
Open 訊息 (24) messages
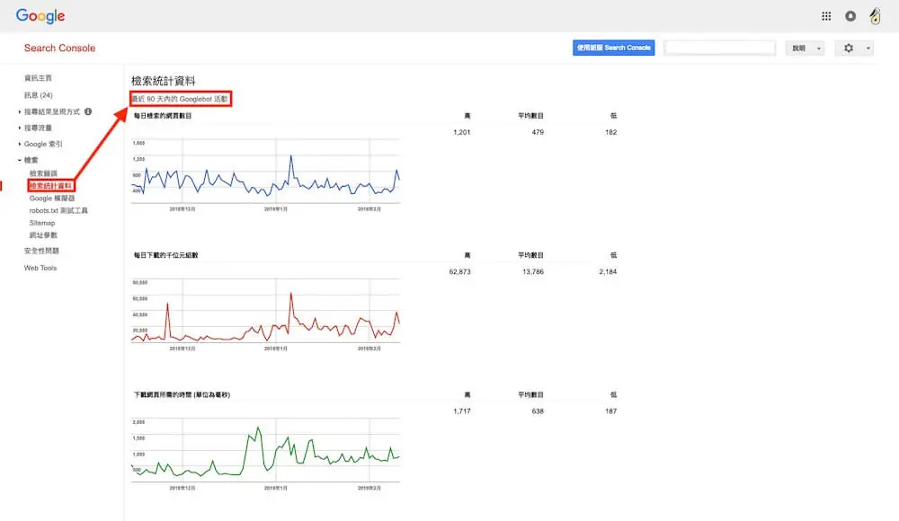38,95
